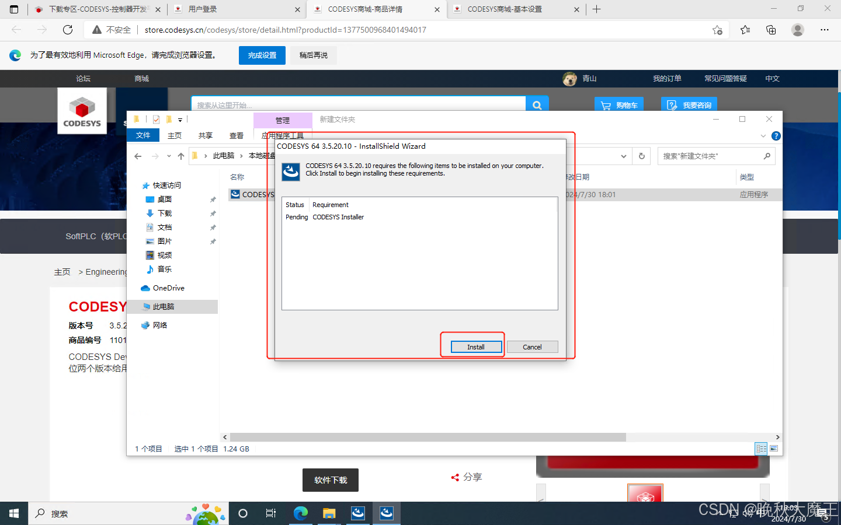Open the Windows Start menu

14,513
